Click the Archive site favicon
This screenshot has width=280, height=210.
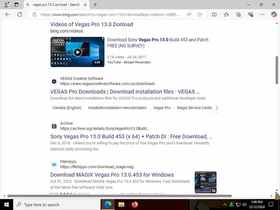[54, 126]
